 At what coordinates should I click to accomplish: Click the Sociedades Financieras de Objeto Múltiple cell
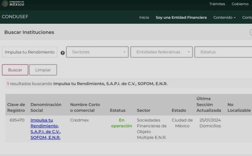[x=152, y=129]
